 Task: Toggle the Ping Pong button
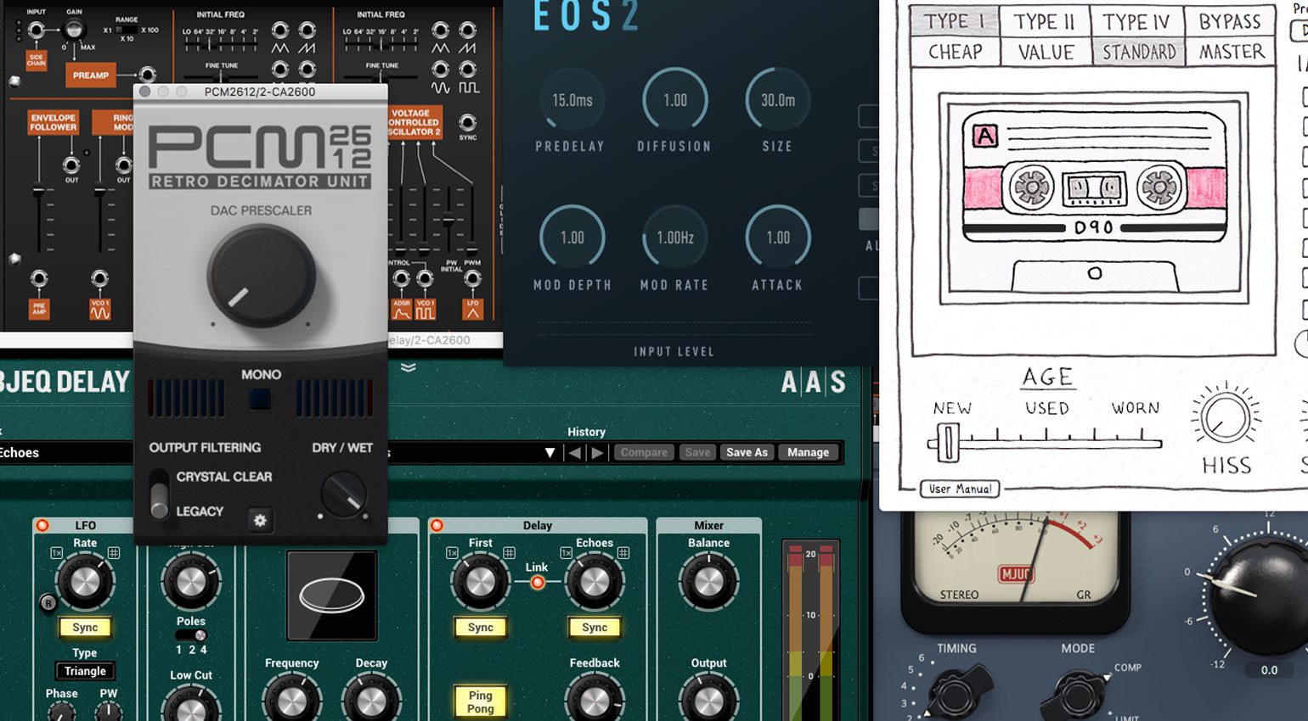(x=480, y=701)
